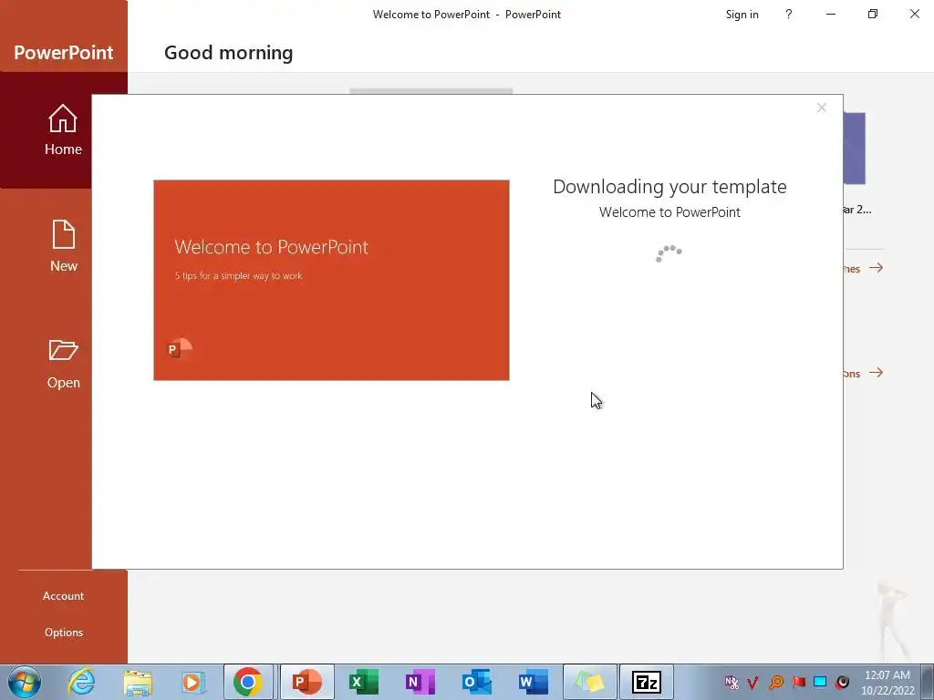Launch Internet Explorer from taskbar
This screenshot has width=934, height=700.
click(81, 682)
